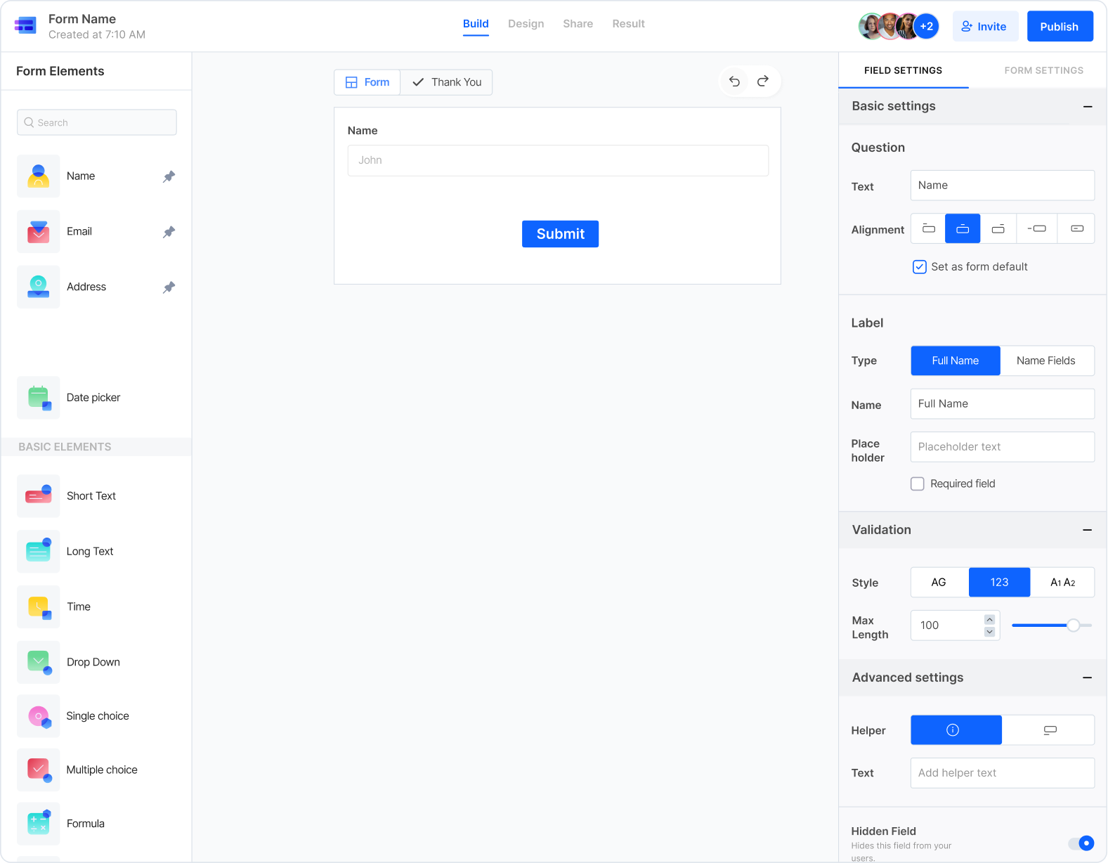This screenshot has width=1108, height=863.
Task: Select the Short Text element icon
Action: click(x=39, y=496)
